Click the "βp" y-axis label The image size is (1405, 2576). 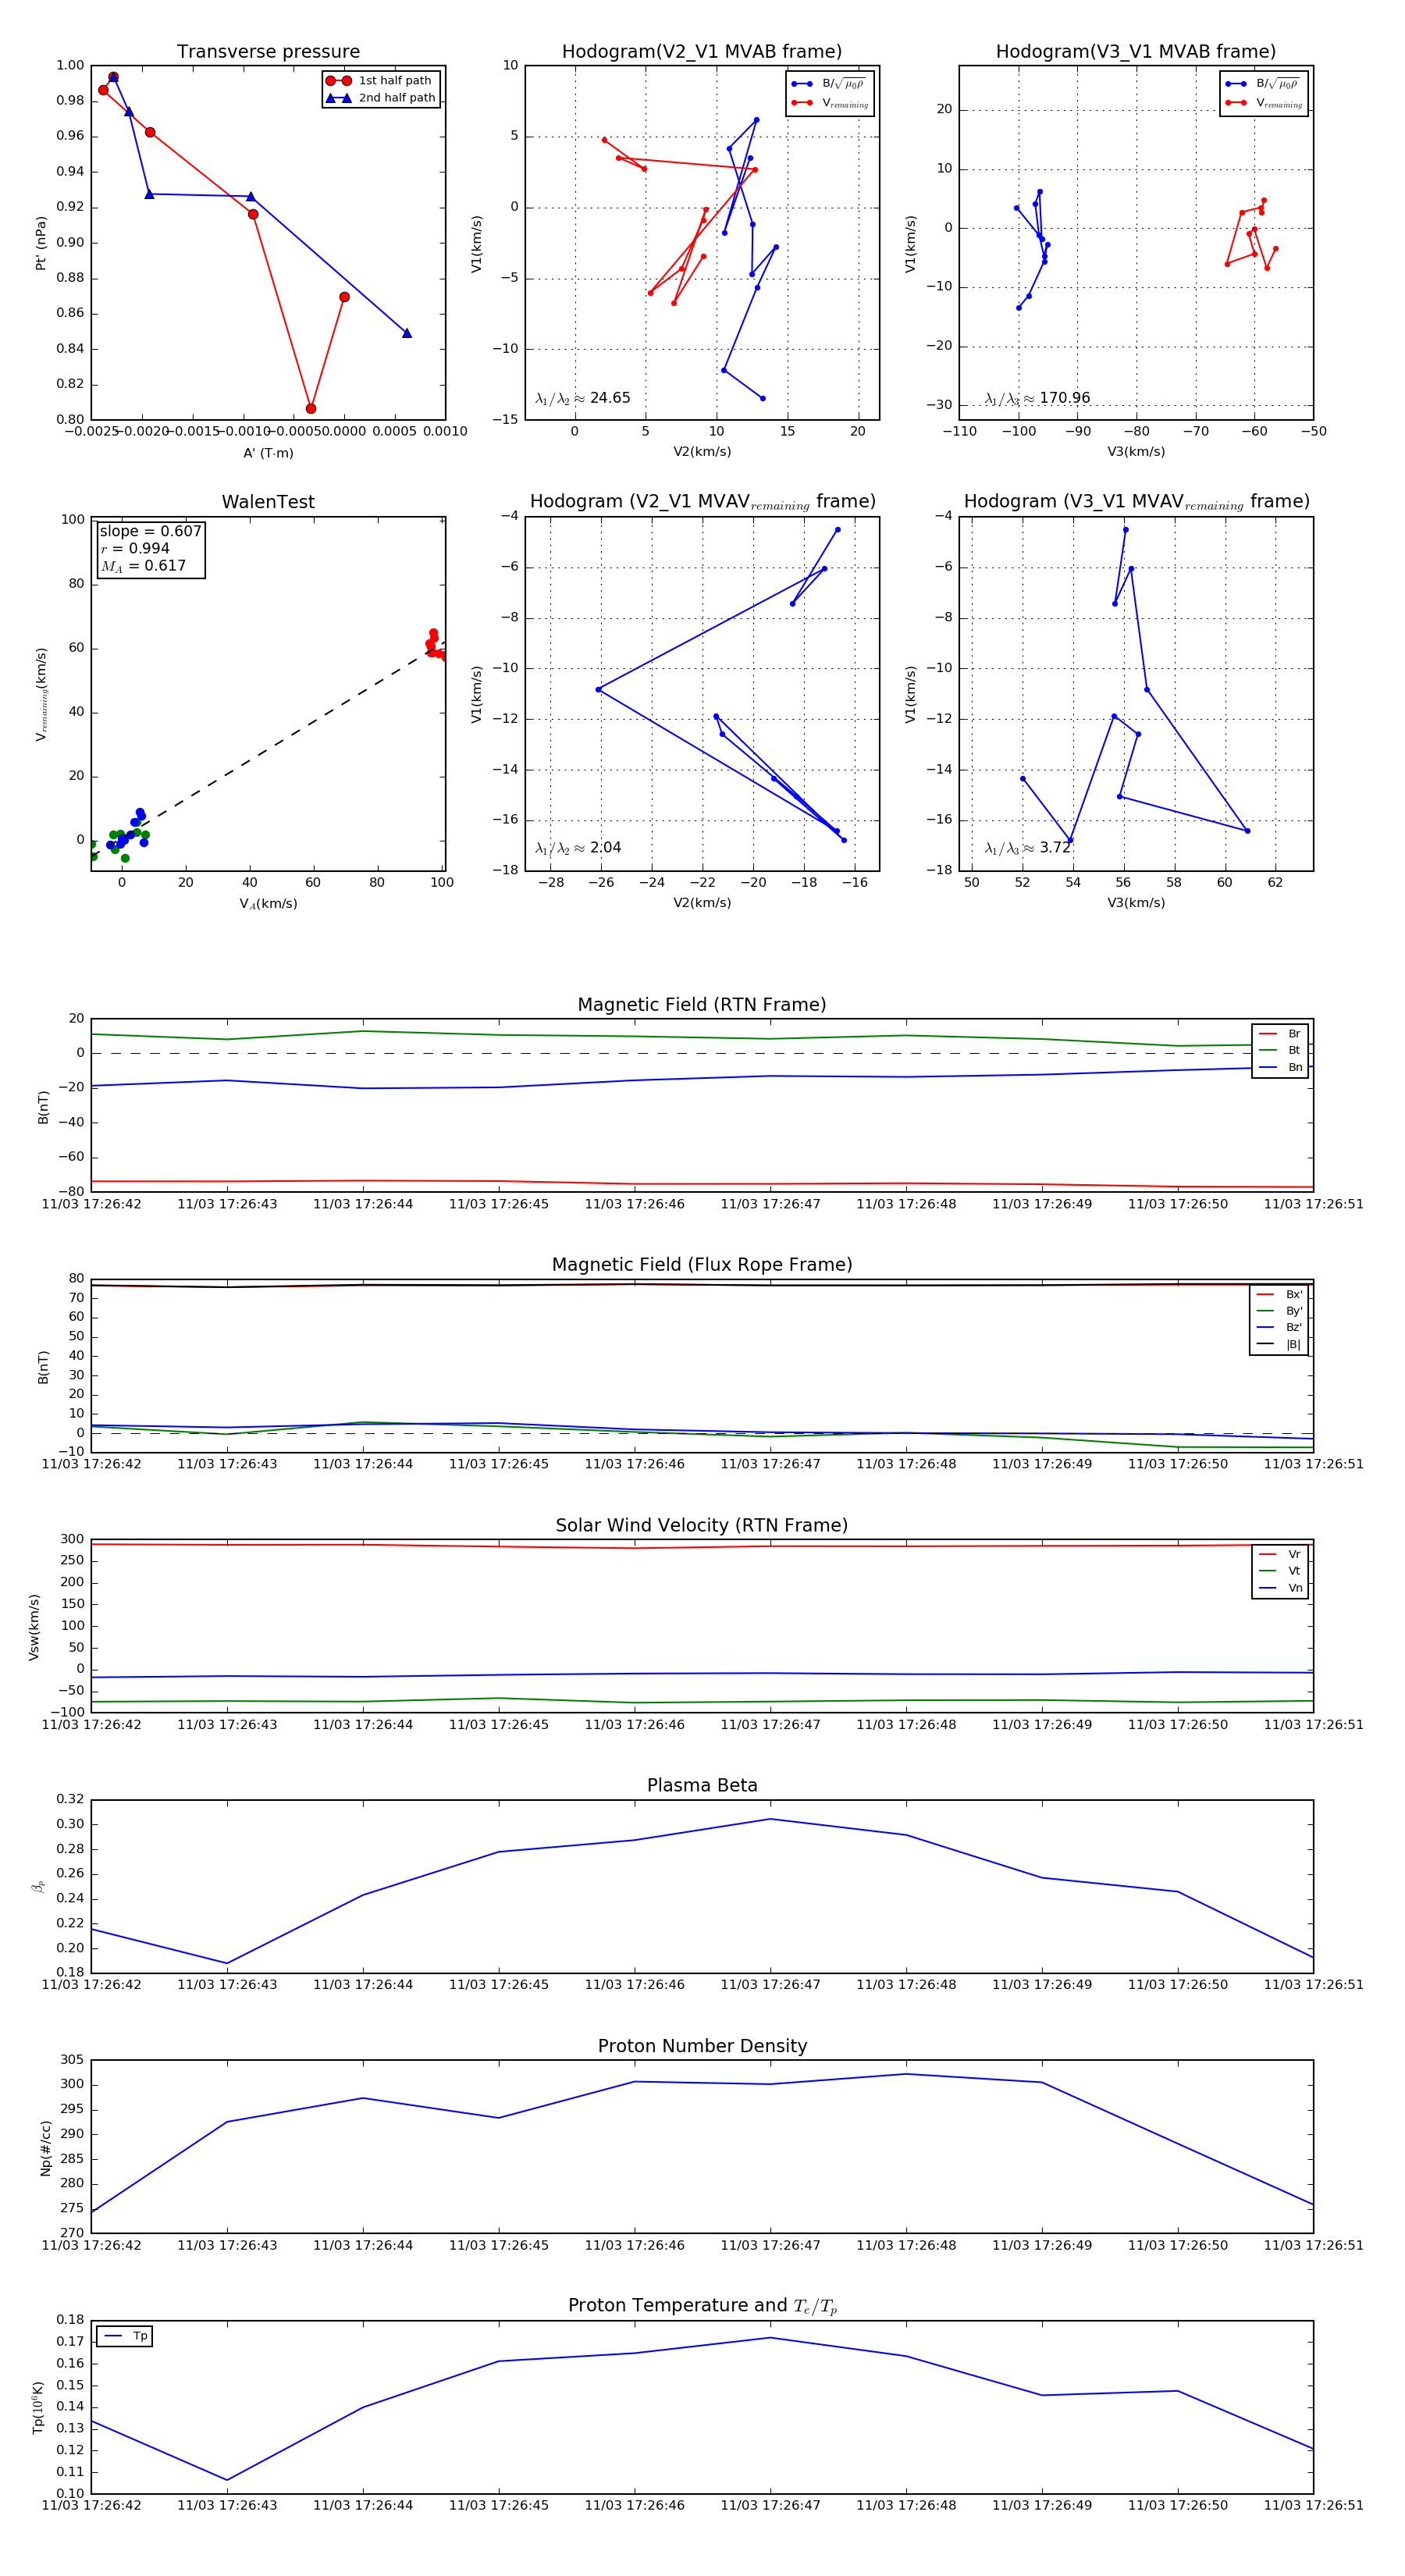(38, 1886)
